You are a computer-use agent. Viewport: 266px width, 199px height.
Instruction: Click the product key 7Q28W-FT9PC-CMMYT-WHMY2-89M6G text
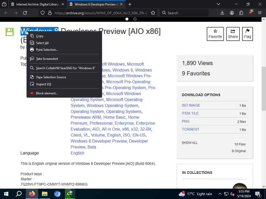54,184
